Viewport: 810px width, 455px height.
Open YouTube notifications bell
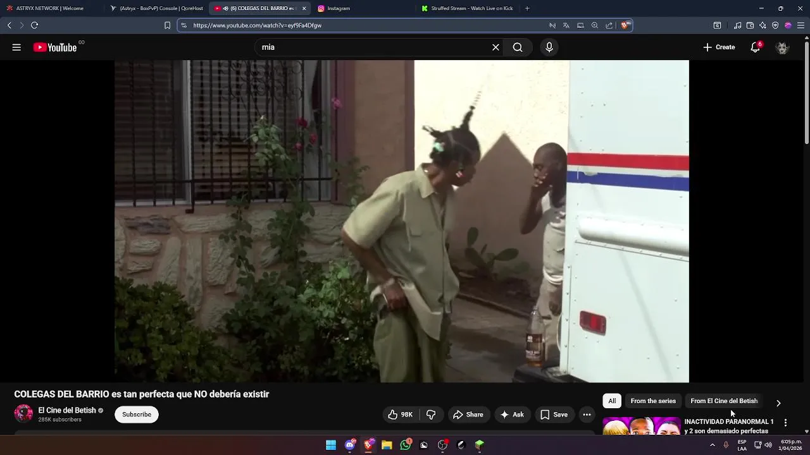[x=756, y=47]
